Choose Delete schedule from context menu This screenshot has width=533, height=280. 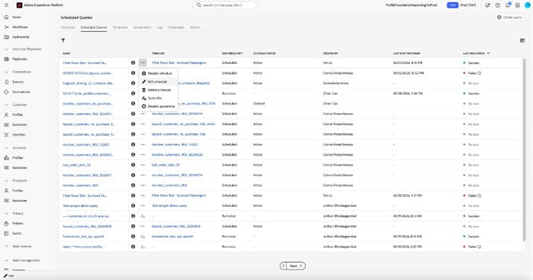point(157,90)
